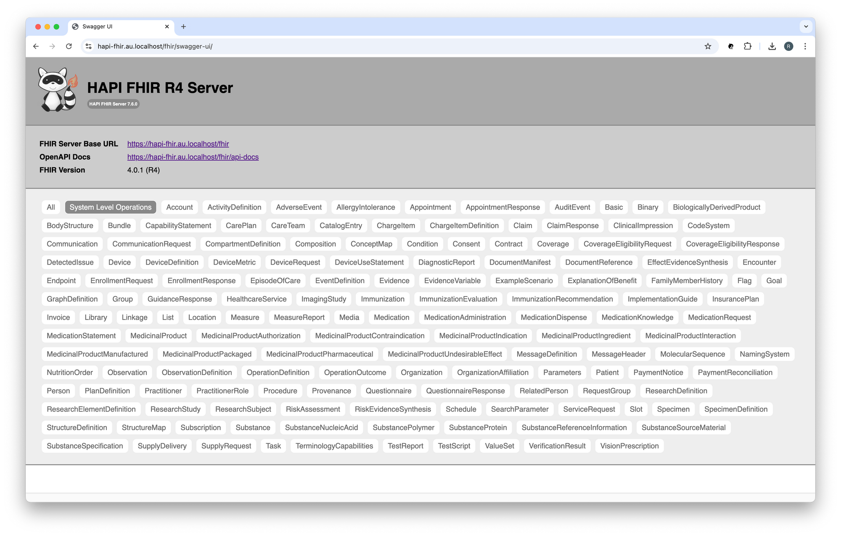This screenshot has height=536, width=841.
Task: Select the All resource filter
Action: pos(51,207)
